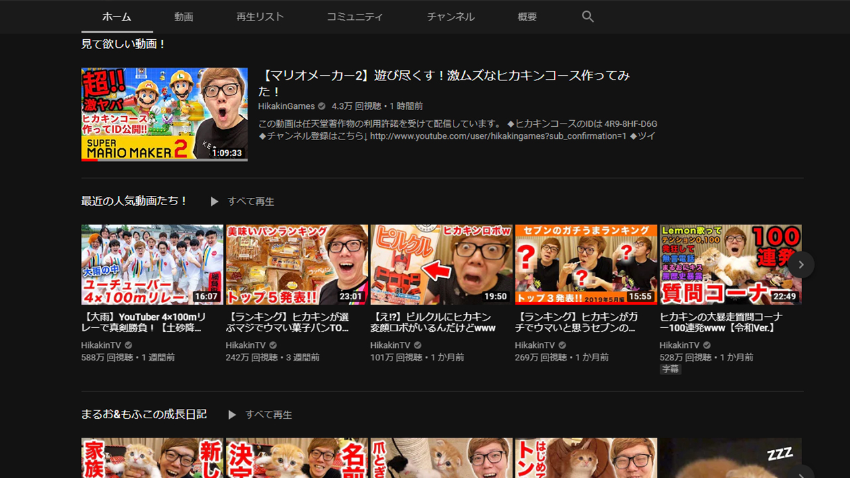Open 【ランキング】菓子パン video title
Image resolution: width=850 pixels, height=478 pixels.
point(288,323)
